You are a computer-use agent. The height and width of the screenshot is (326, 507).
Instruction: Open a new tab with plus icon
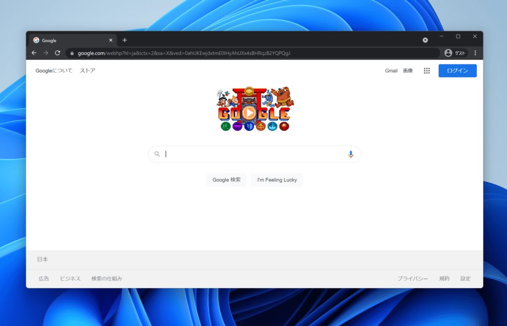click(124, 40)
